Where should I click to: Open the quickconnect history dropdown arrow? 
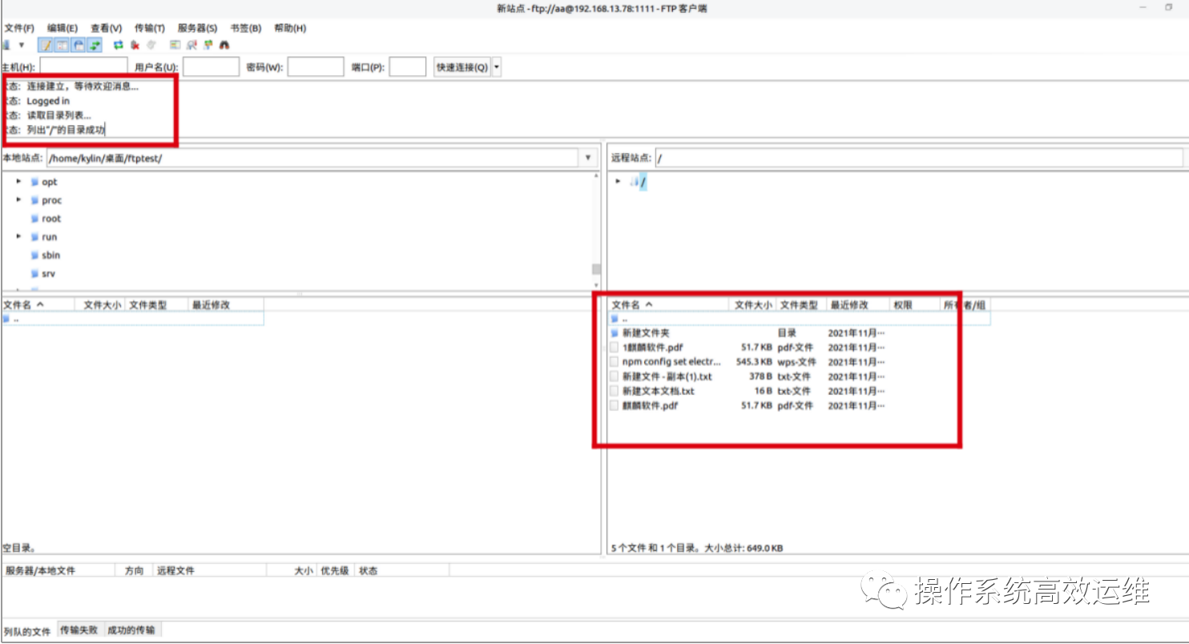[497, 67]
